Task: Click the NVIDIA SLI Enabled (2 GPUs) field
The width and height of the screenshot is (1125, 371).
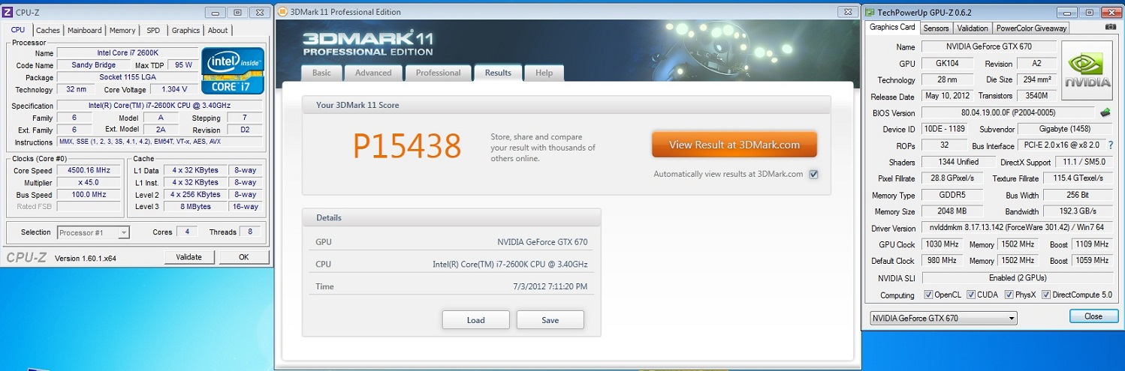Action: tap(1018, 277)
